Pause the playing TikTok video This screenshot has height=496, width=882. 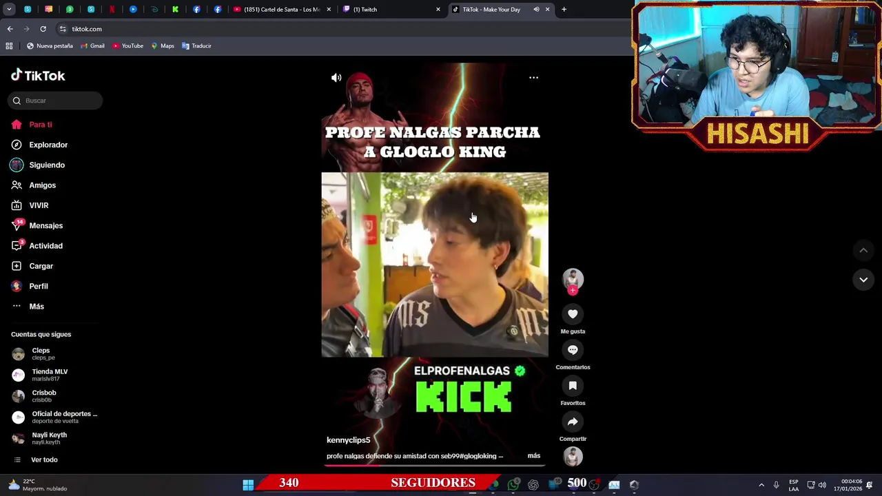[x=435, y=265]
